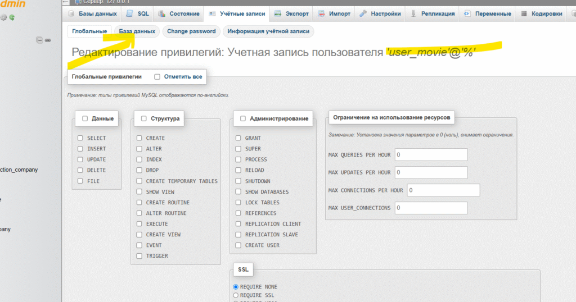Check the CREATE ROUTINE checkbox
576x302 pixels.
click(139, 202)
